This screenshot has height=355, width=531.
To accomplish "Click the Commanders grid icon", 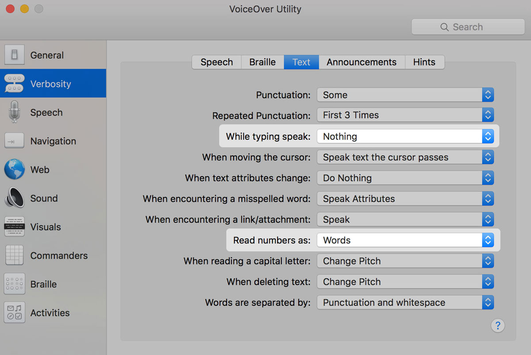I will (x=15, y=255).
